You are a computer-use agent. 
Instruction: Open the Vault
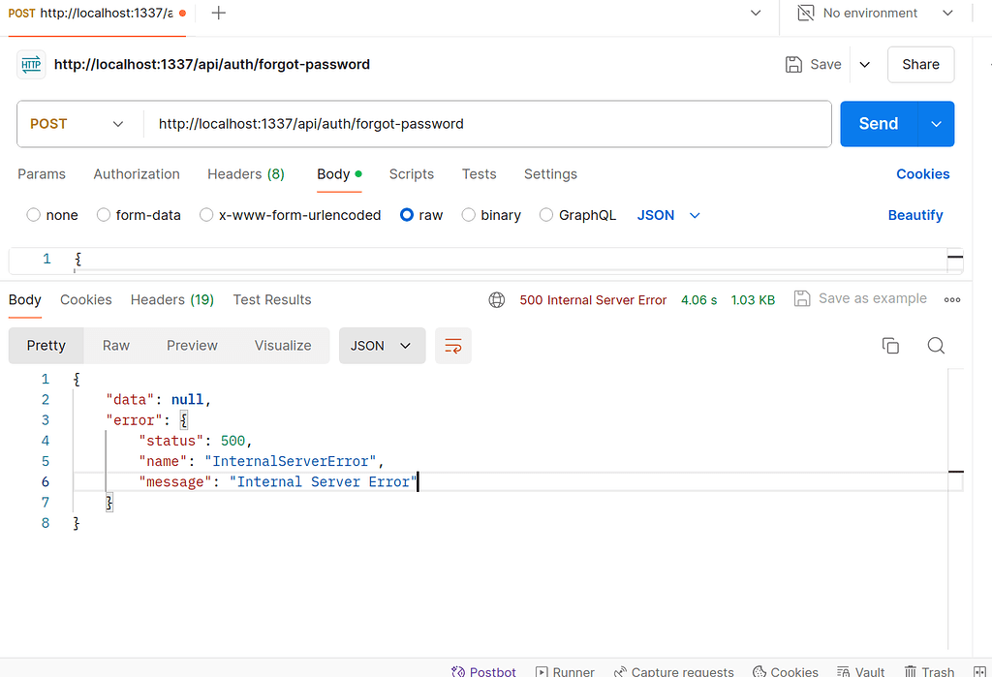click(x=860, y=670)
